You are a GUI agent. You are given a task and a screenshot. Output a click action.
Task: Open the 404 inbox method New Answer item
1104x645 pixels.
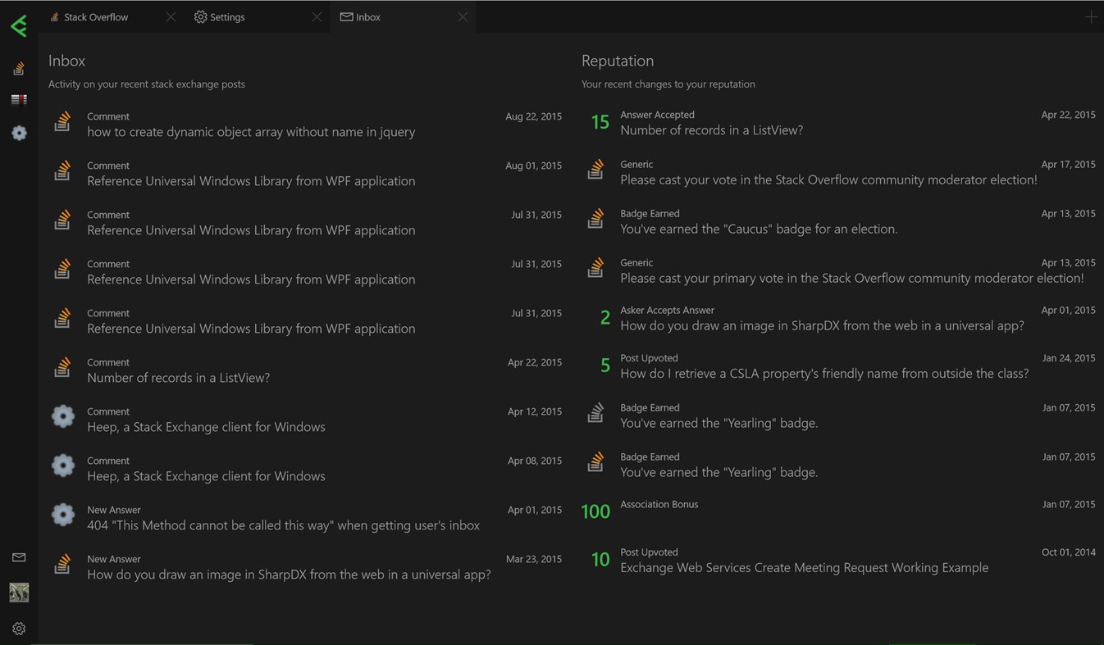tap(283, 525)
